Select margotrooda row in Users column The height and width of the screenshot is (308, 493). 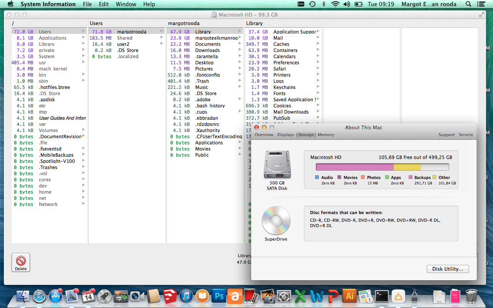click(x=127, y=32)
